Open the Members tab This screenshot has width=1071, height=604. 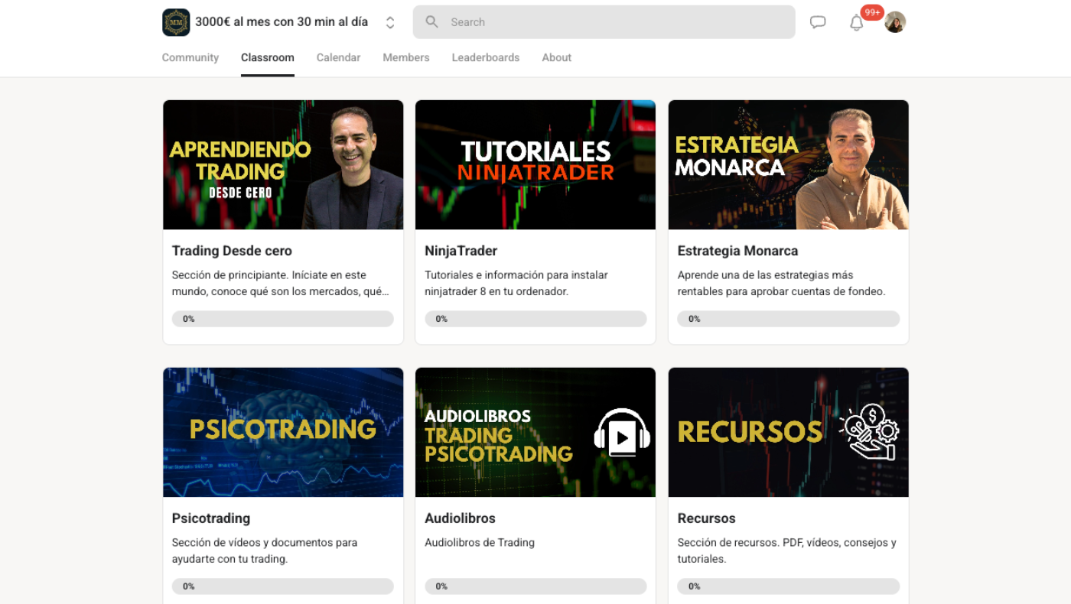tap(406, 57)
